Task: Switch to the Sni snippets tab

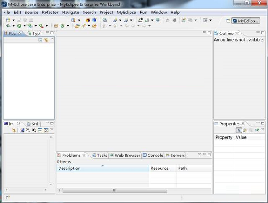Action: (x=33, y=123)
